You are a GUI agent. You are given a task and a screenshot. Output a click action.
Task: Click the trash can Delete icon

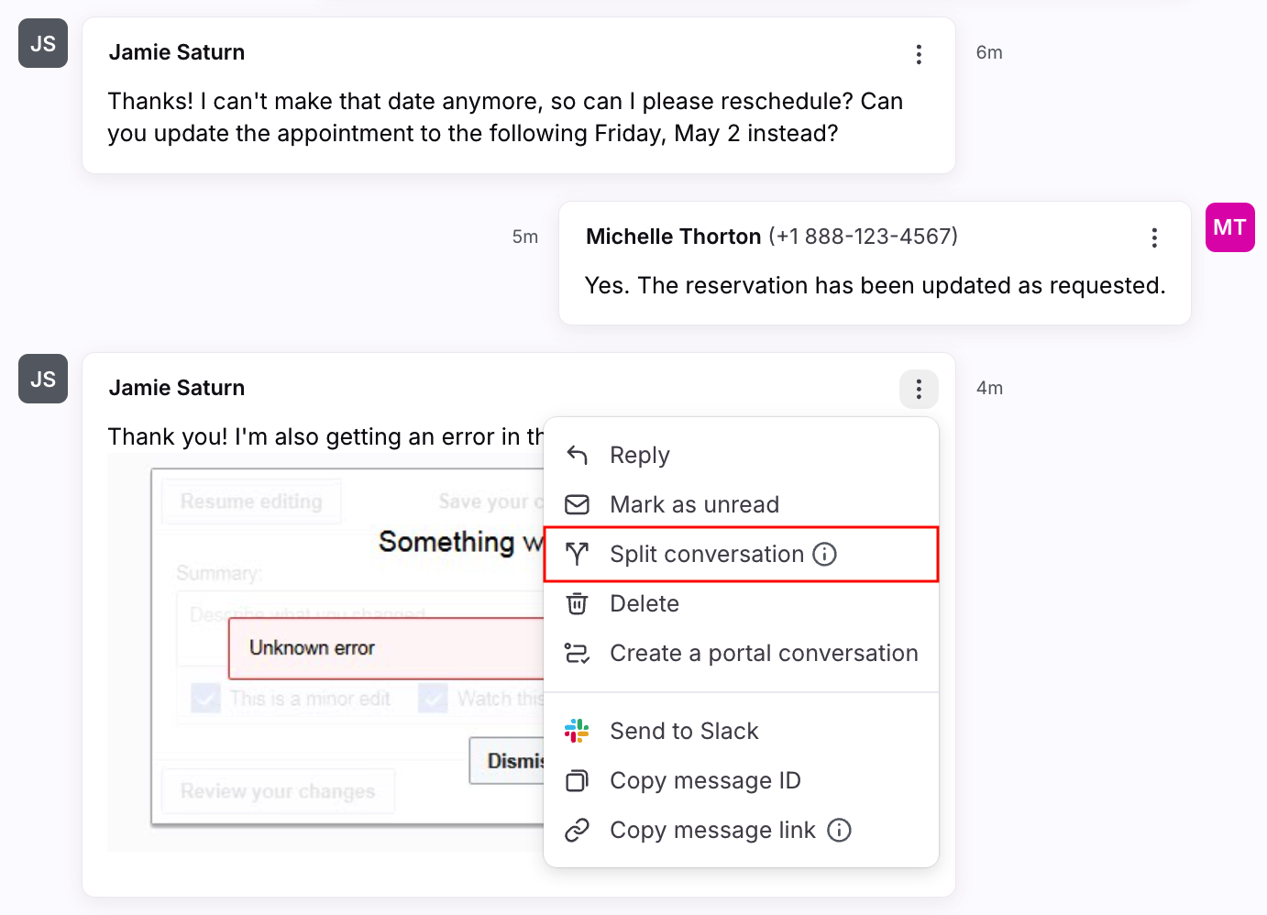pos(577,603)
